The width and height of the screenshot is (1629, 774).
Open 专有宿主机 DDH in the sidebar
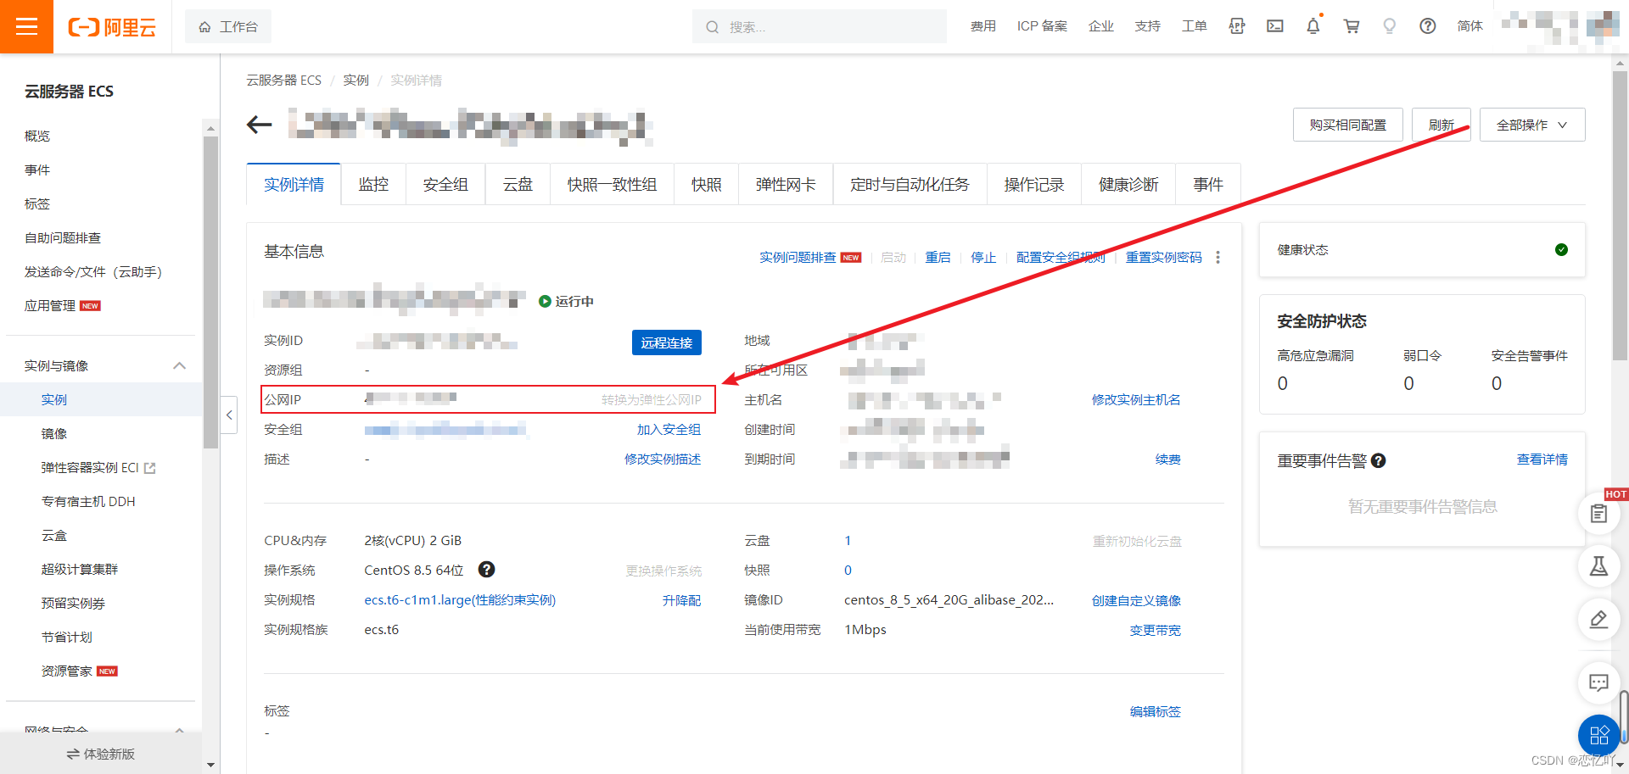[x=88, y=501]
